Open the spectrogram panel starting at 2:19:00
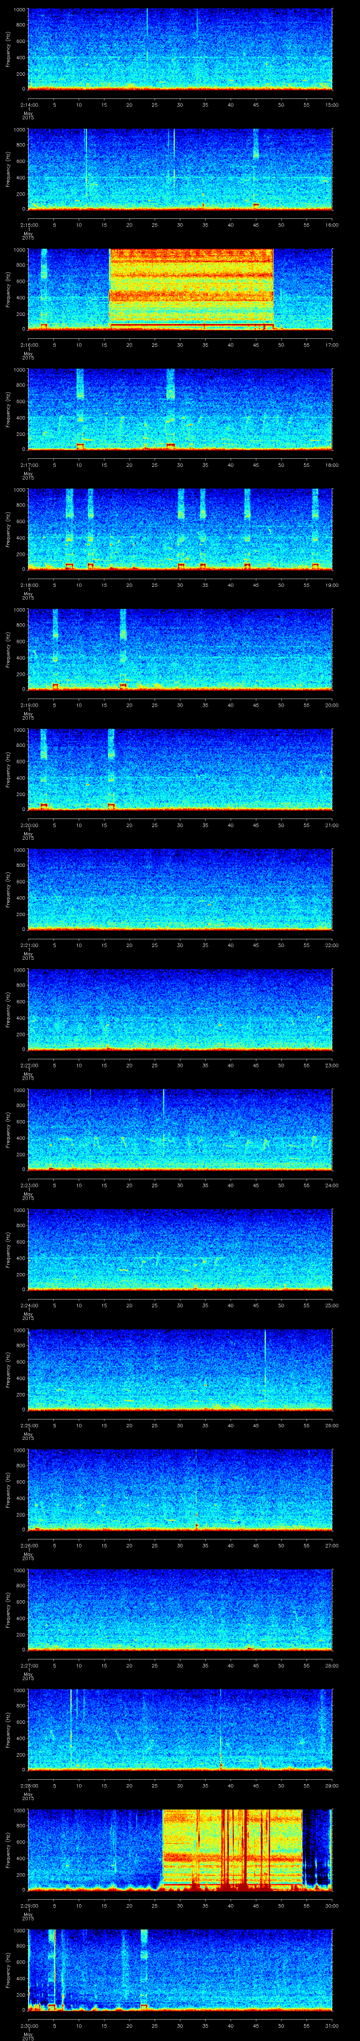Viewport: 360px width, 2041px height. click(180, 650)
